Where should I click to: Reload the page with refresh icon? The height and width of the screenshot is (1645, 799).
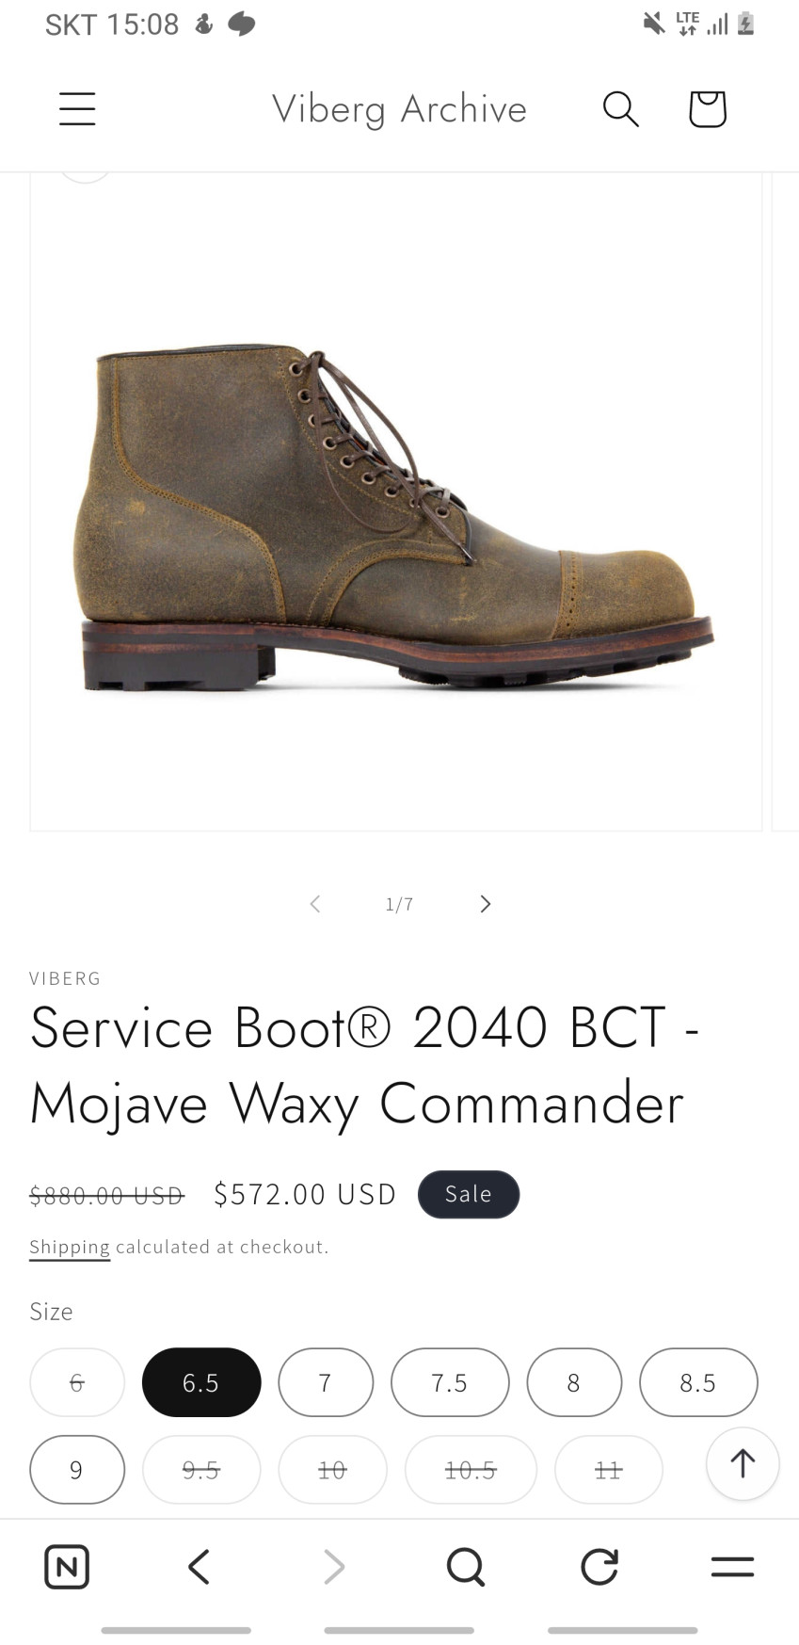[599, 1567]
